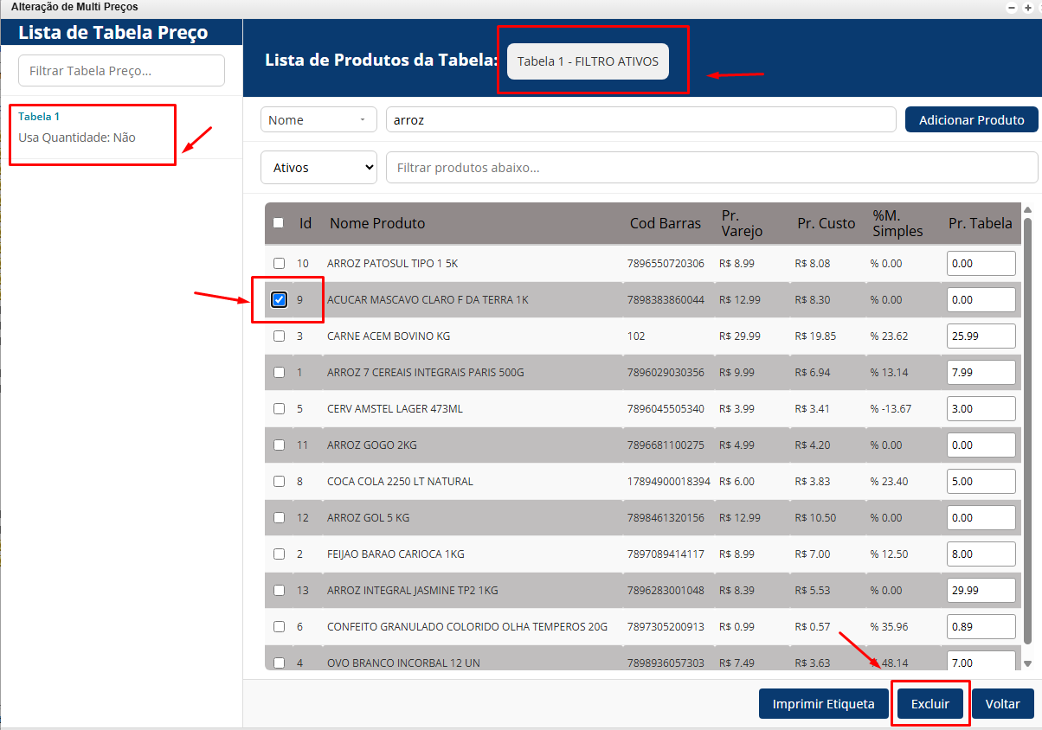Click the Excluir button
The image size is (1042, 730).
click(930, 704)
